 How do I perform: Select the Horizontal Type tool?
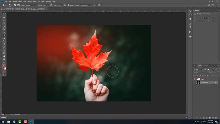pyautogui.click(x=4, y=44)
